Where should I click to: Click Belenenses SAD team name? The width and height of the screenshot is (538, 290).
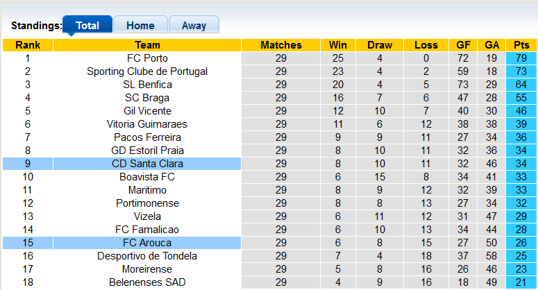pos(147,282)
